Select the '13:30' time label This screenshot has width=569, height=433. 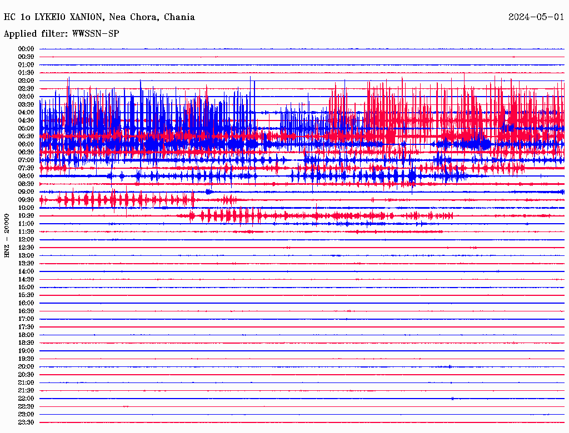26,264
